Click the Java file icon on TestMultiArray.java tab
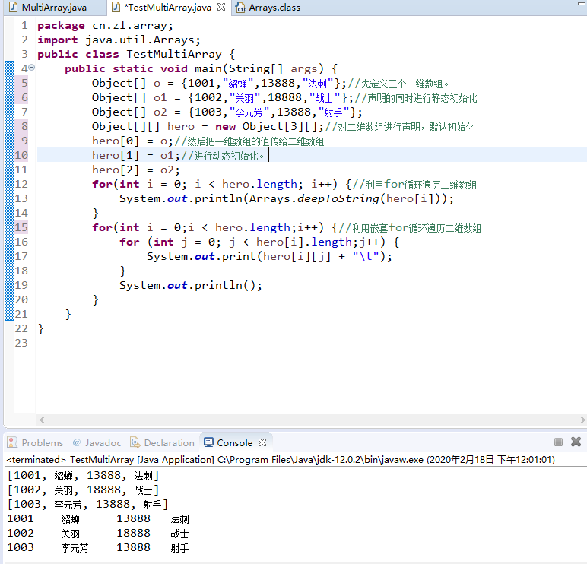 pyautogui.click(x=116, y=7)
